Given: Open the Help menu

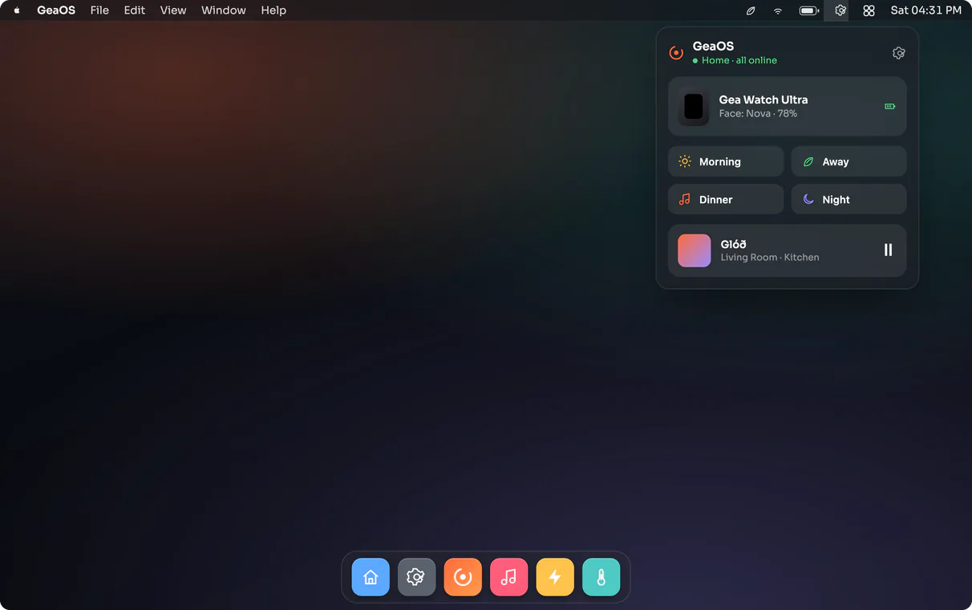Looking at the screenshot, I should point(273,10).
